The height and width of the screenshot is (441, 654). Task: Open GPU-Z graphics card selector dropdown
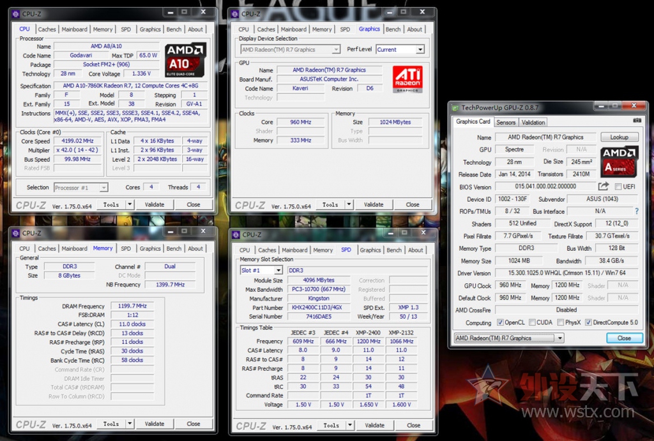click(x=509, y=338)
